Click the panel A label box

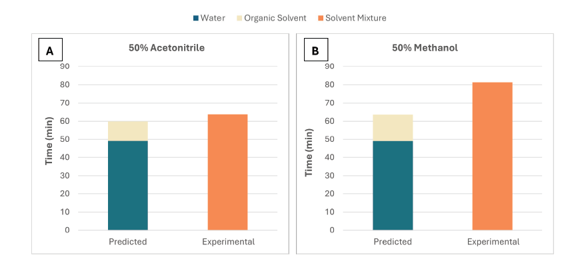(x=49, y=50)
